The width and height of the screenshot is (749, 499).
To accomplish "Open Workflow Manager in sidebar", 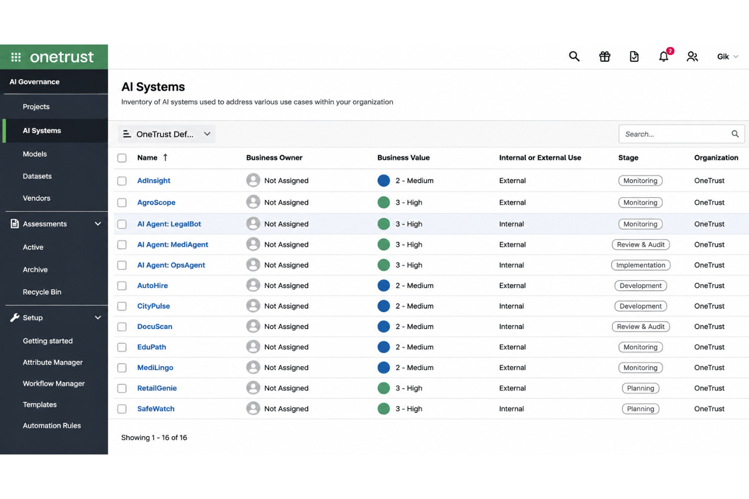I will pos(54,383).
